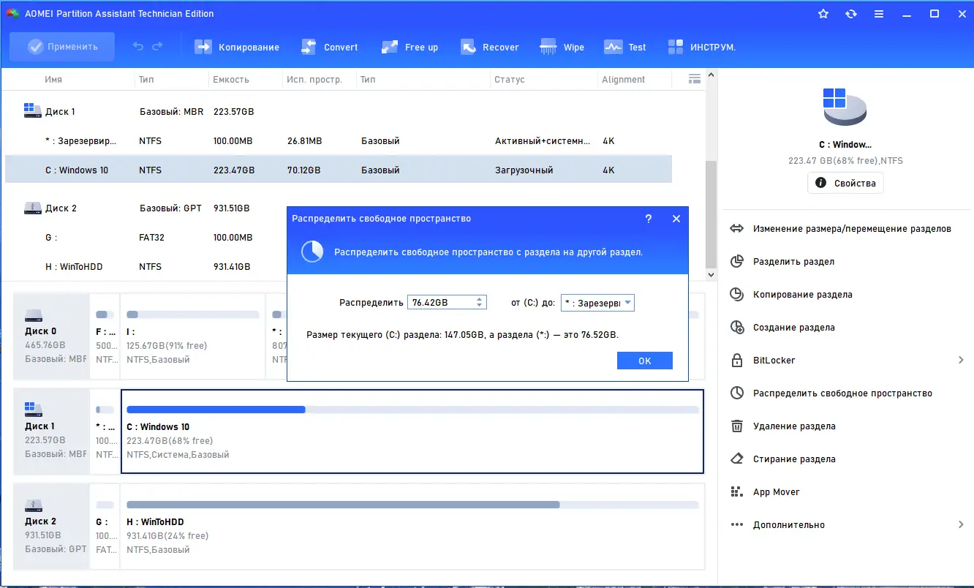The width and height of the screenshot is (974, 588).
Task: Click the refresh icon in the title bar
Action: 850,13
